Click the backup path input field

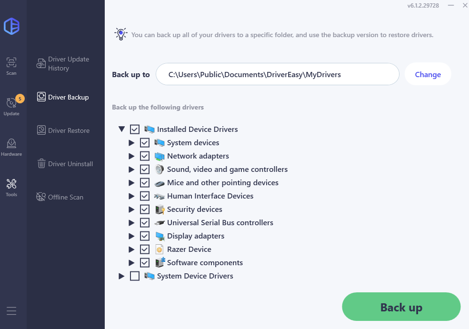(x=277, y=74)
